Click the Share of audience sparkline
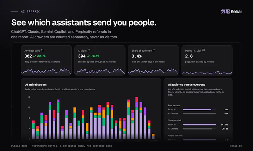253x151 pixels. 153,71
